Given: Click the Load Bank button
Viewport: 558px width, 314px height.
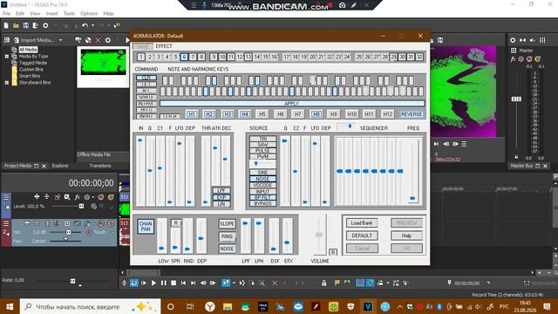Looking at the screenshot, I should pos(362,223).
